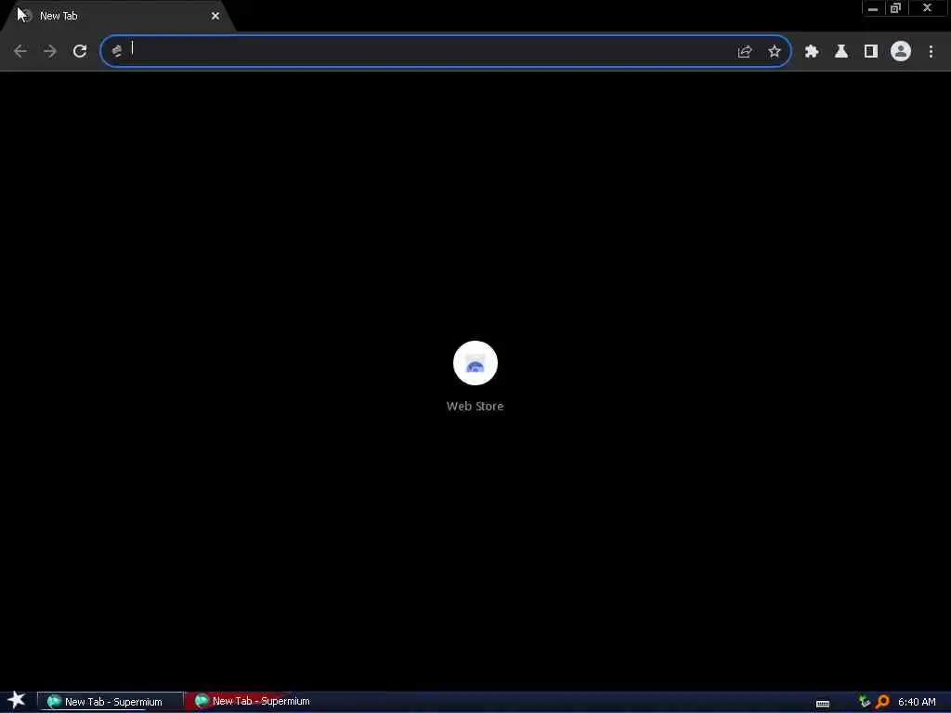Viewport: 951px width, 713px height.
Task: Select the New Tab browser tab
Action: pyautogui.click(x=118, y=16)
